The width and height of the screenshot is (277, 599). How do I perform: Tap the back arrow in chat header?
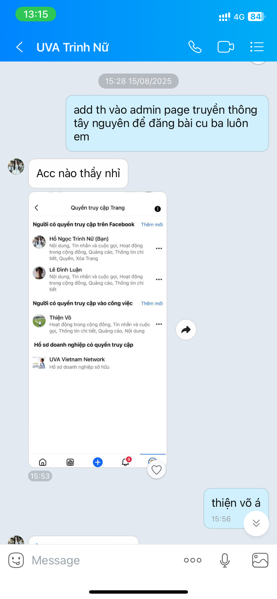coord(19,47)
